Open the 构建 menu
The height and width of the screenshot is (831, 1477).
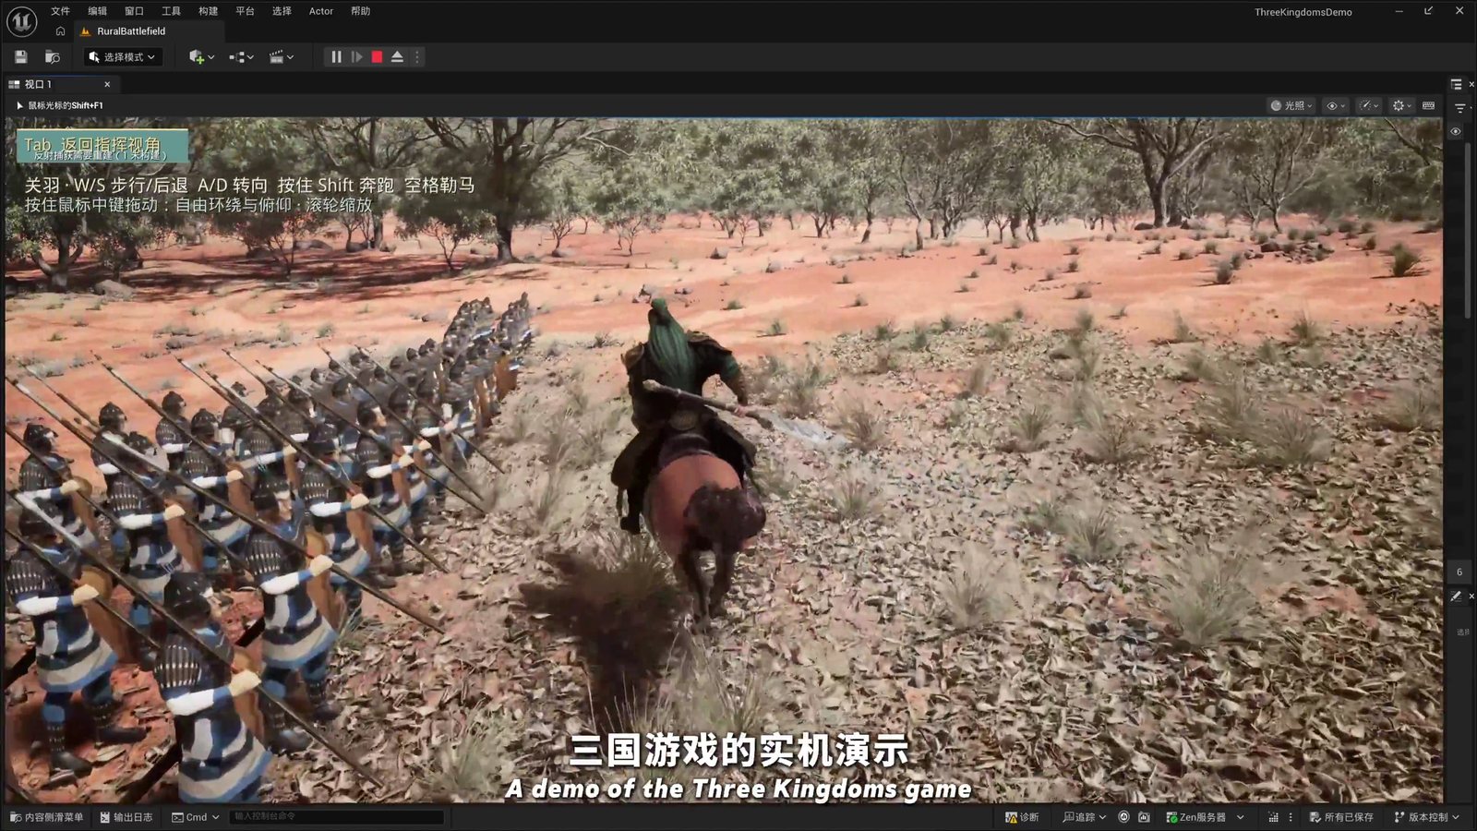(208, 11)
